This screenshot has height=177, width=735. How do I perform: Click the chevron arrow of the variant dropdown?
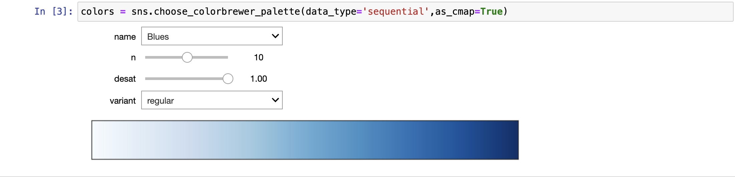[x=275, y=100]
